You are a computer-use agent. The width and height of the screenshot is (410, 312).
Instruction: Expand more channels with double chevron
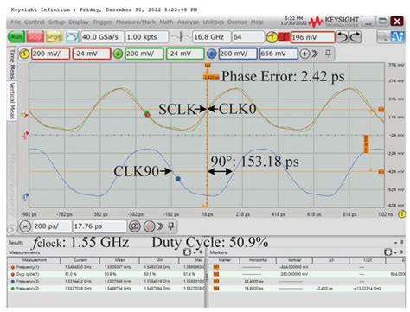(315, 54)
